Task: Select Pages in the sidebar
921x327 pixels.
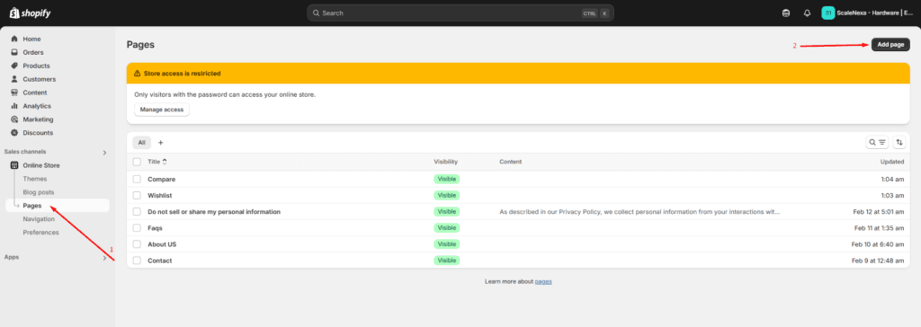Action: click(x=58, y=206)
